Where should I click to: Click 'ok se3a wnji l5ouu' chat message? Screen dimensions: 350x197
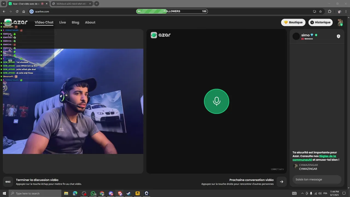click(x=25, y=73)
